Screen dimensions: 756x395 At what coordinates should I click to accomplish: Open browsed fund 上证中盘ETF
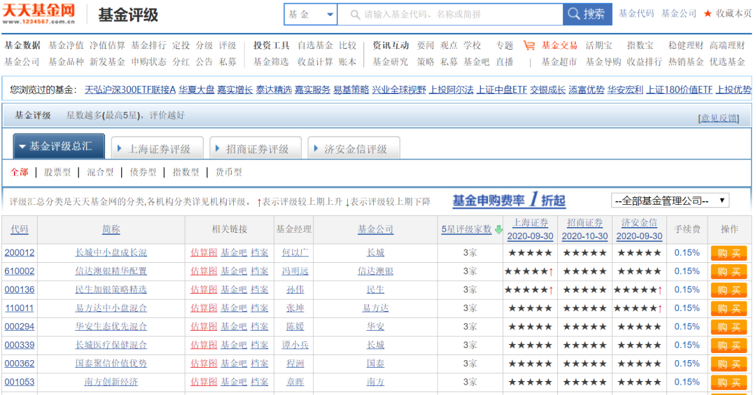pyautogui.click(x=501, y=89)
